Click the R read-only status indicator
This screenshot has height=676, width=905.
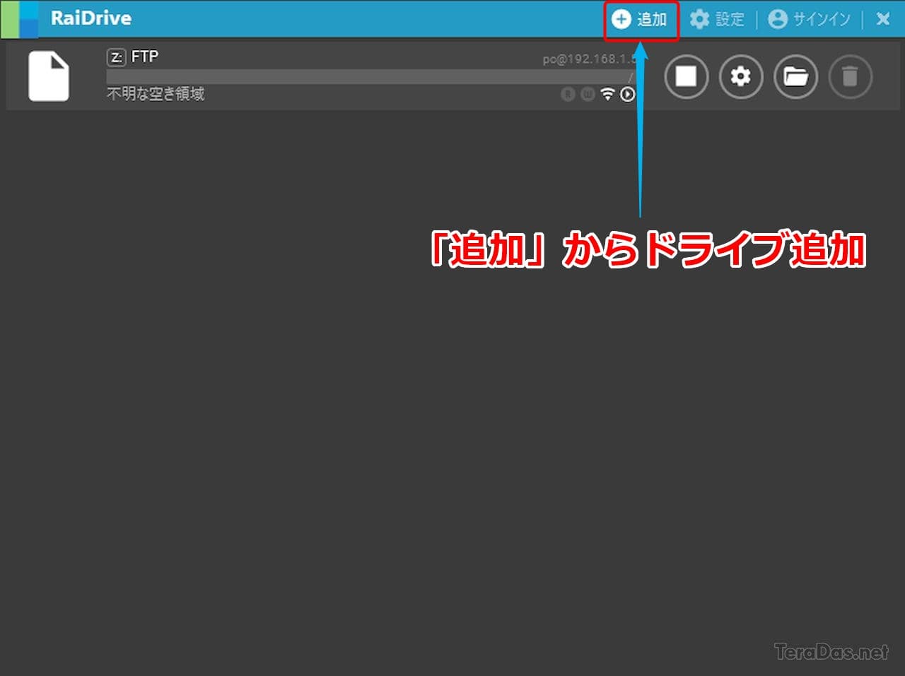click(x=568, y=94)
